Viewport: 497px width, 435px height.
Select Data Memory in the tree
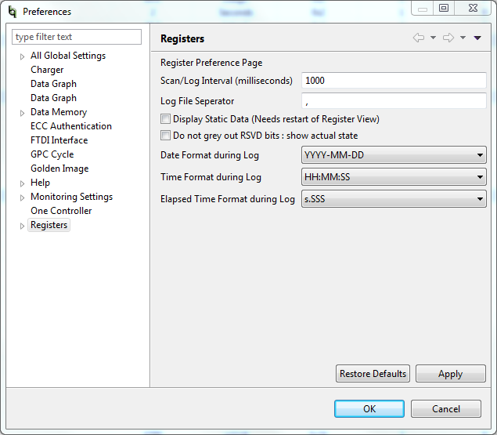[x=59, y=112]
